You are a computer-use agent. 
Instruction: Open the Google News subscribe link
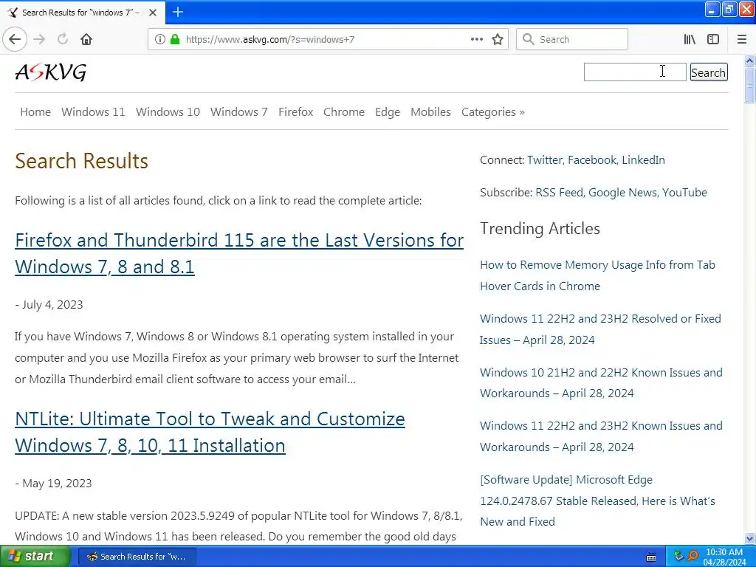tap(622, 193)
